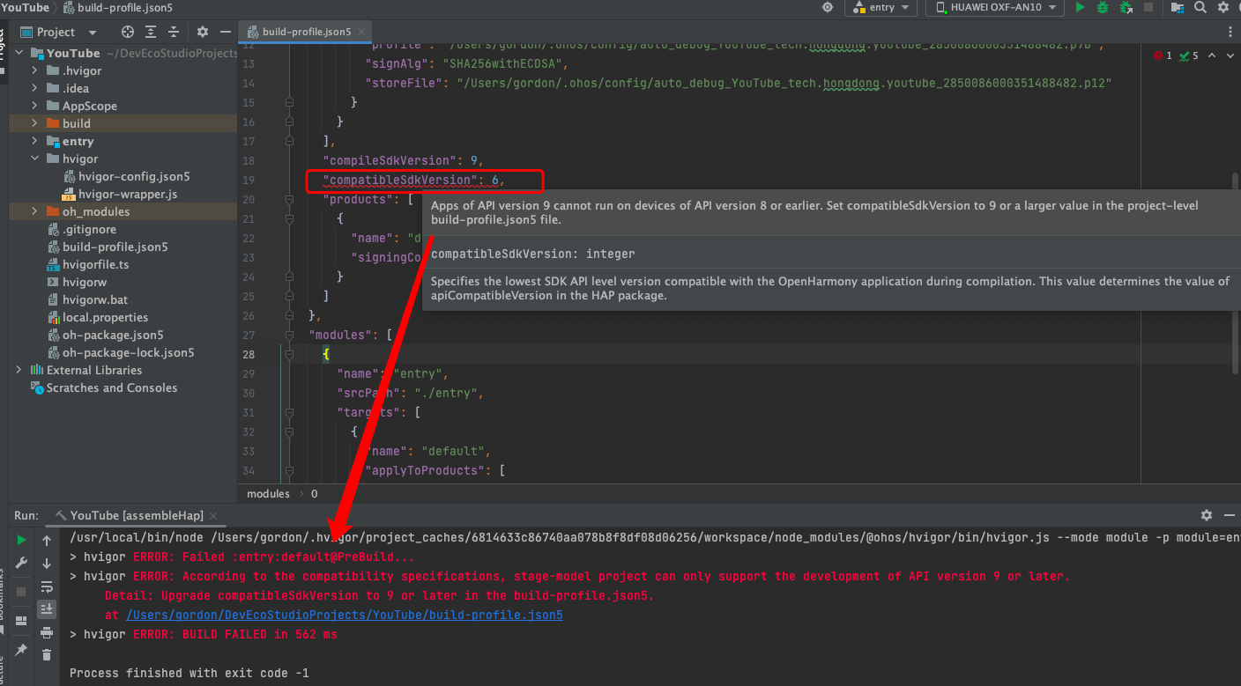This screenshot has height=686, width=1241.
Task: Open hvigor-wrapper.js in tree
Action: 128,194
